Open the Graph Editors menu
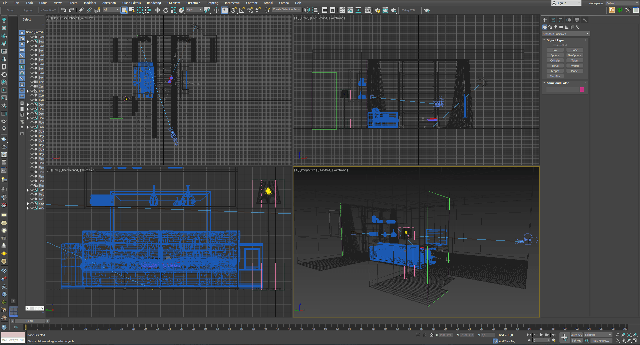Viewport: 640px width, 345px height. (x=131, y=3)
